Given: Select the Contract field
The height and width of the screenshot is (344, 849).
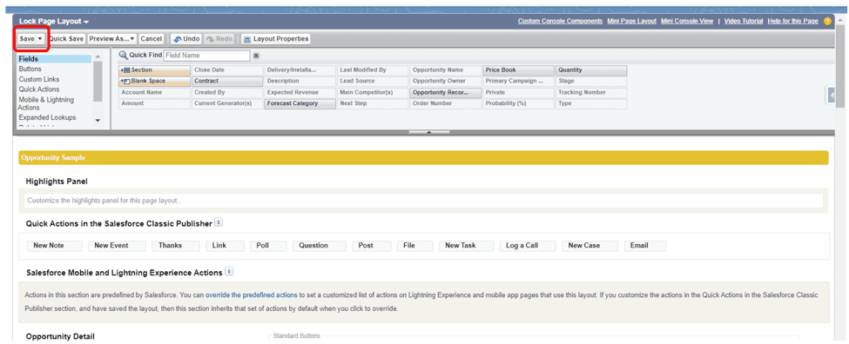Looking at the screenshot, I should pyautogui.click(x=227, y=81).
